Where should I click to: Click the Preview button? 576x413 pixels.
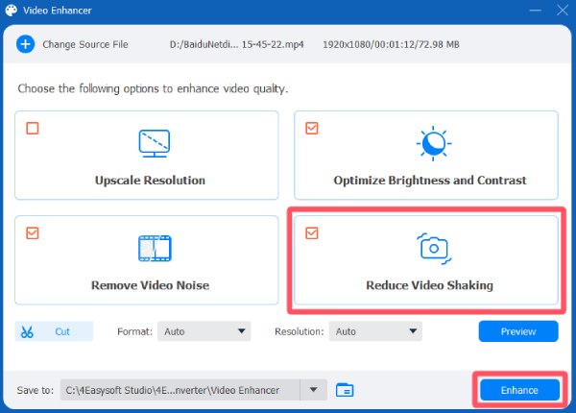pos(518,331)
